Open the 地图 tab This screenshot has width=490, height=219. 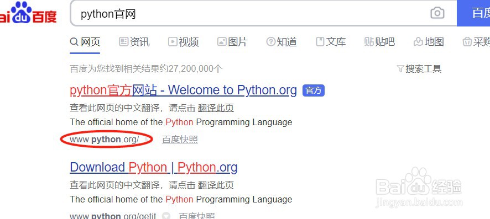[x=429, y=42]
